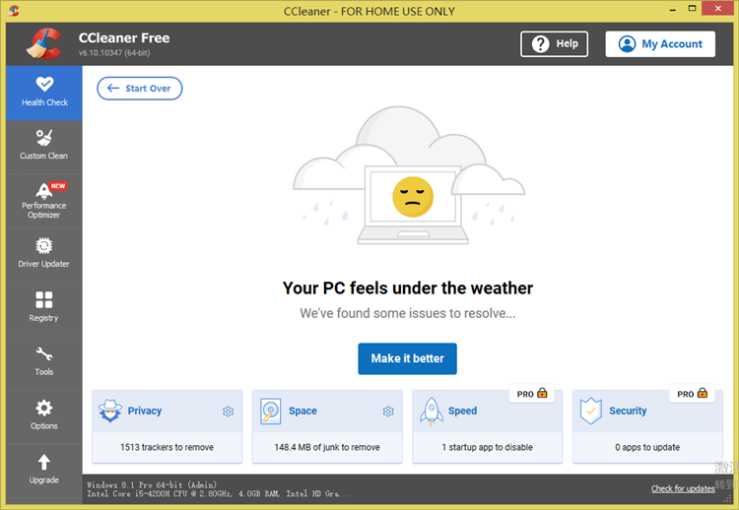Click PRO lock badge on Security card
The image size is (739, 510).
point(693,393)
